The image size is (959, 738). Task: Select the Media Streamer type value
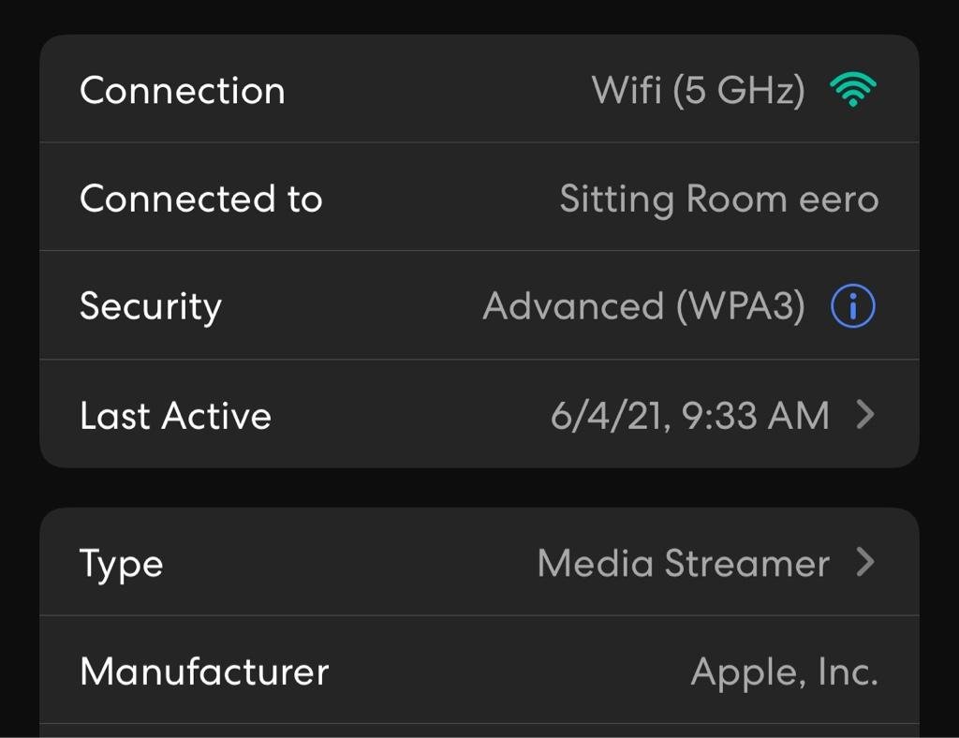coord(683,563)
